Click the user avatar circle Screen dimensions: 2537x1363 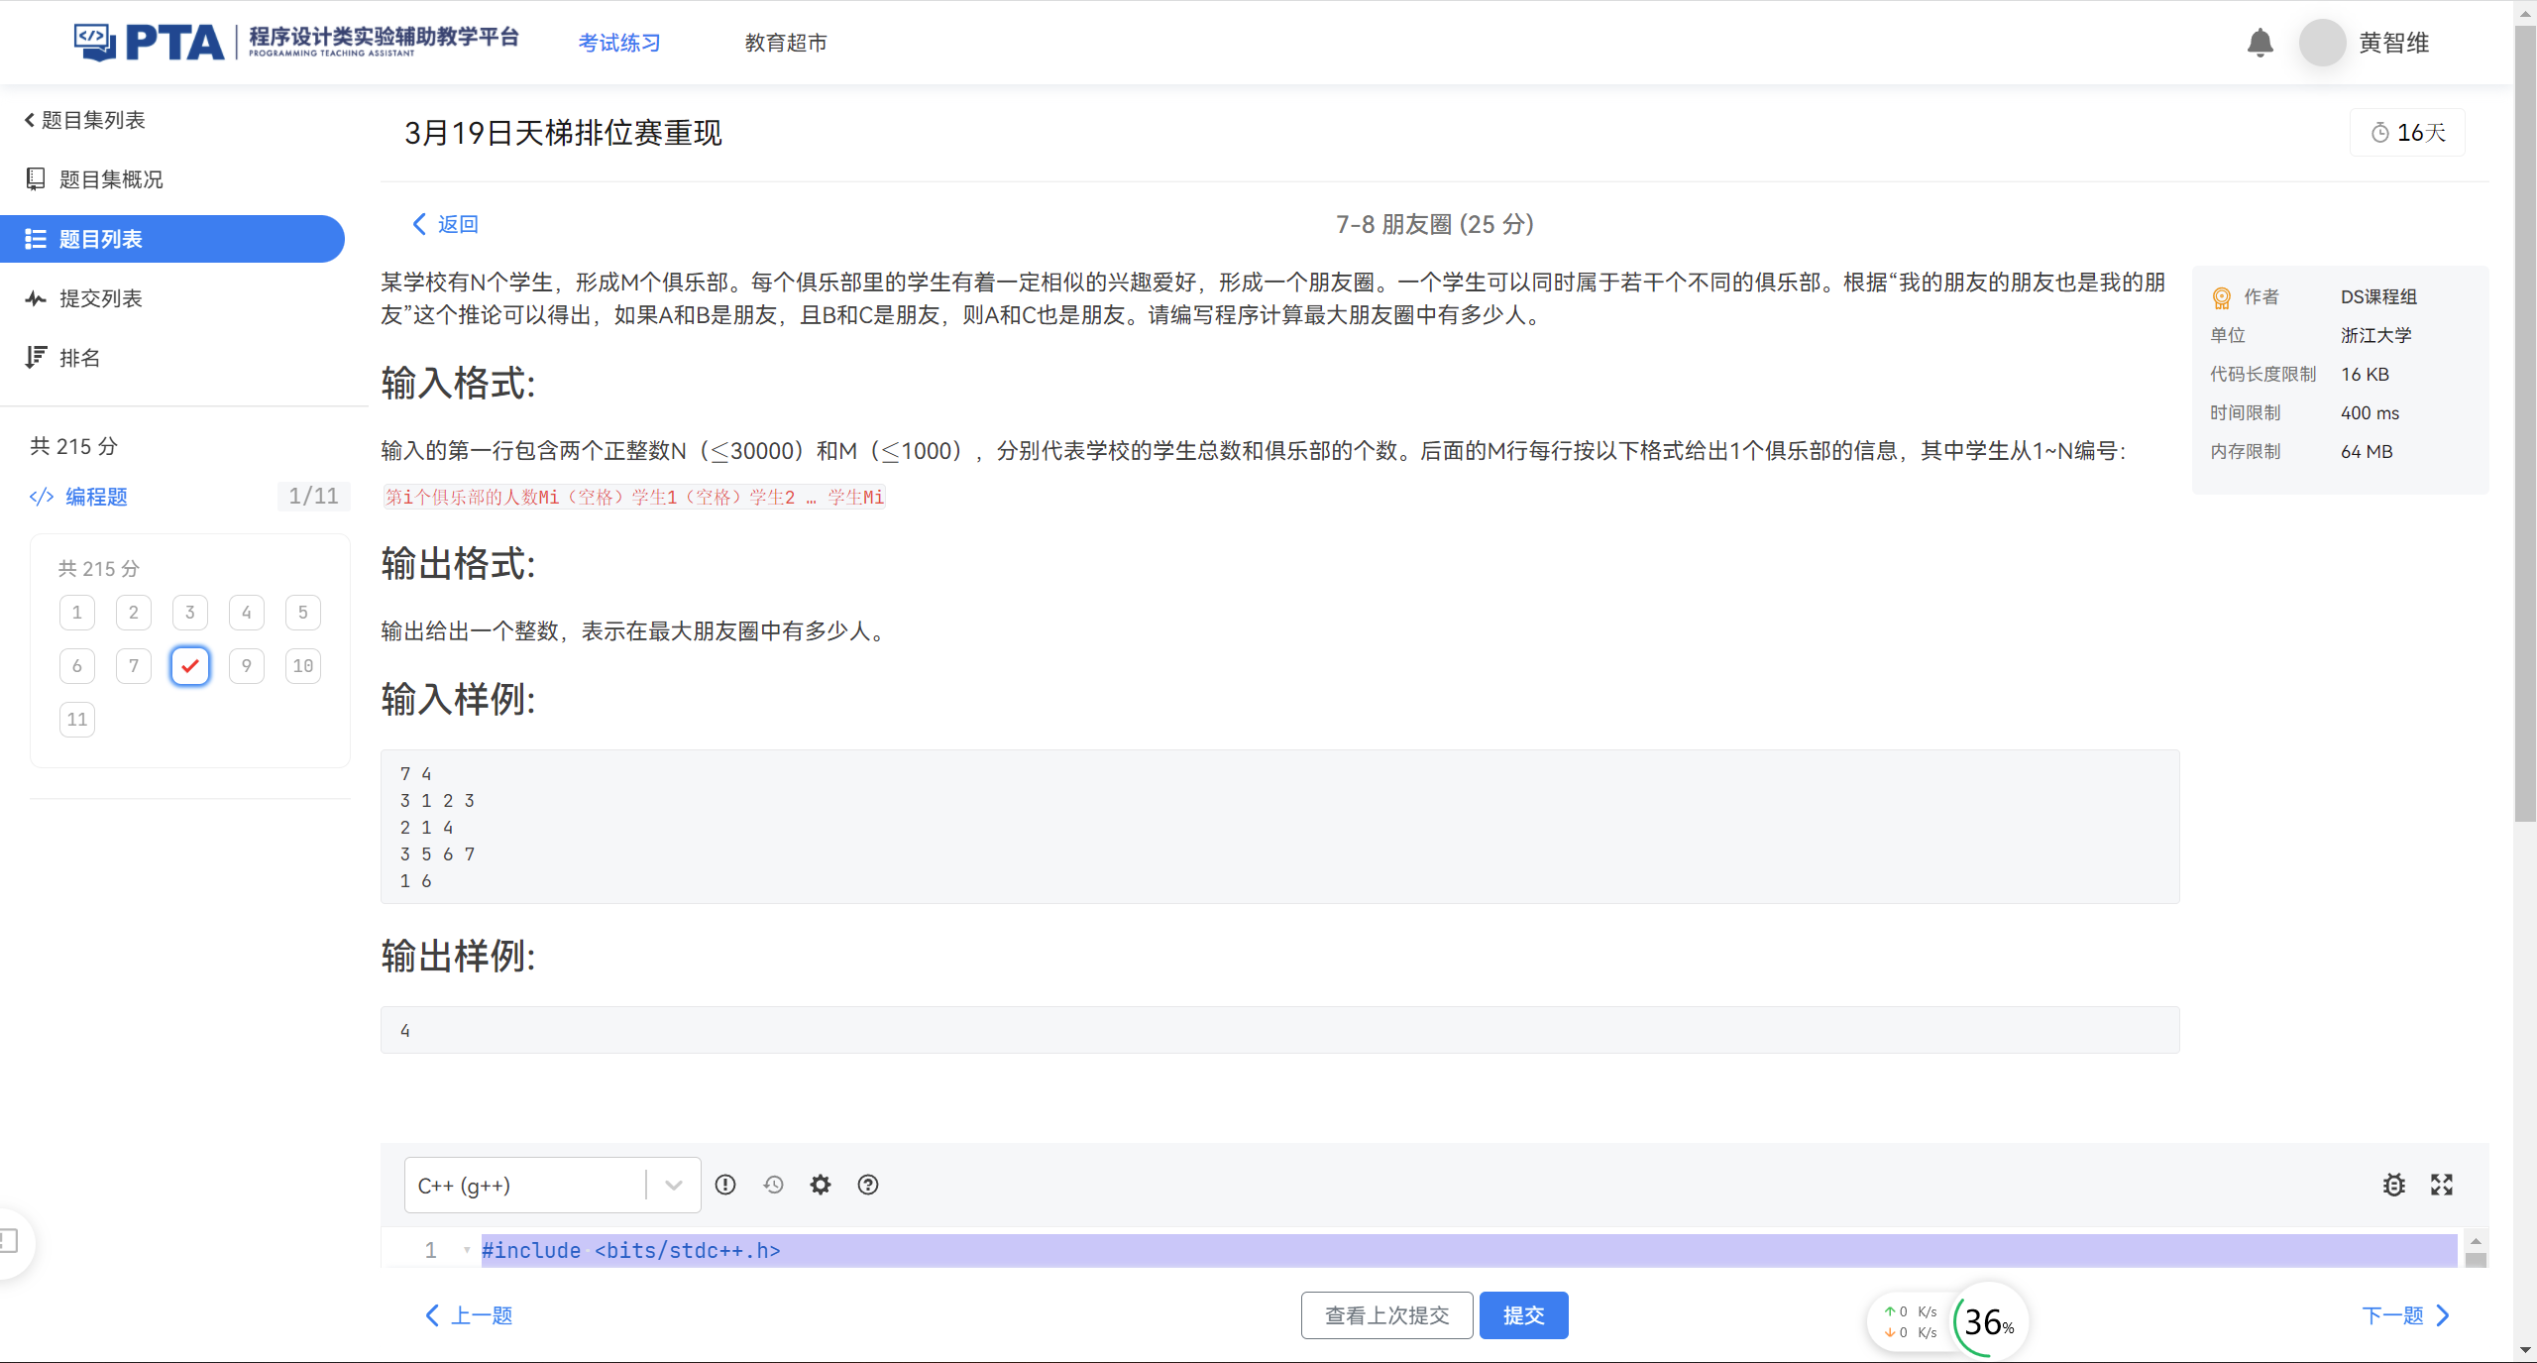click(2322, 43)
